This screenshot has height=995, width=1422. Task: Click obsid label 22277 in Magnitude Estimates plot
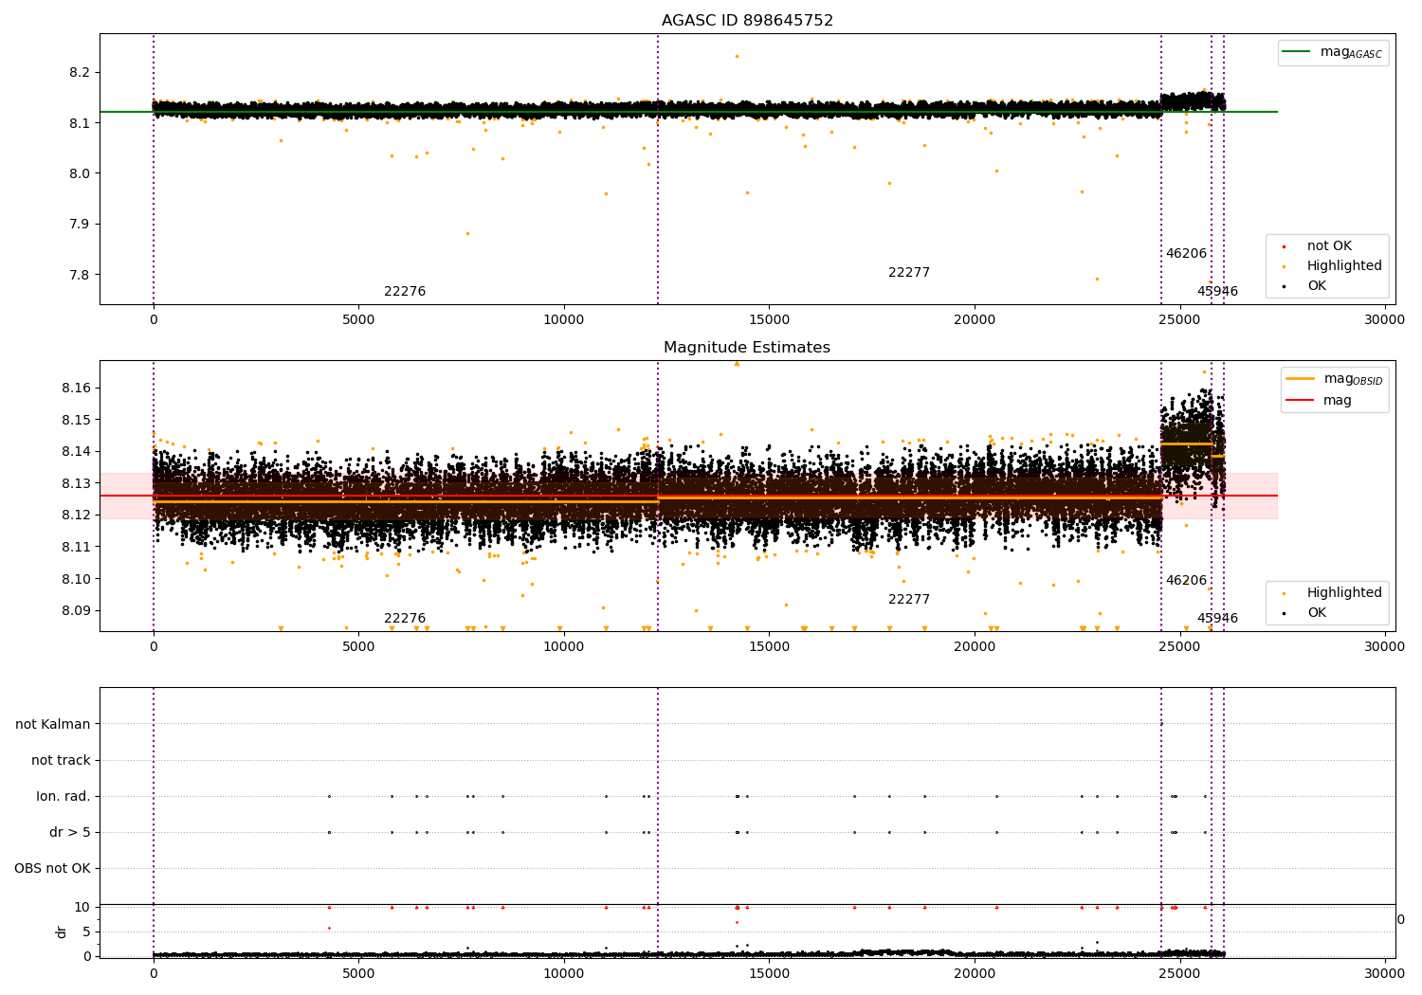(x=909, y=600)
